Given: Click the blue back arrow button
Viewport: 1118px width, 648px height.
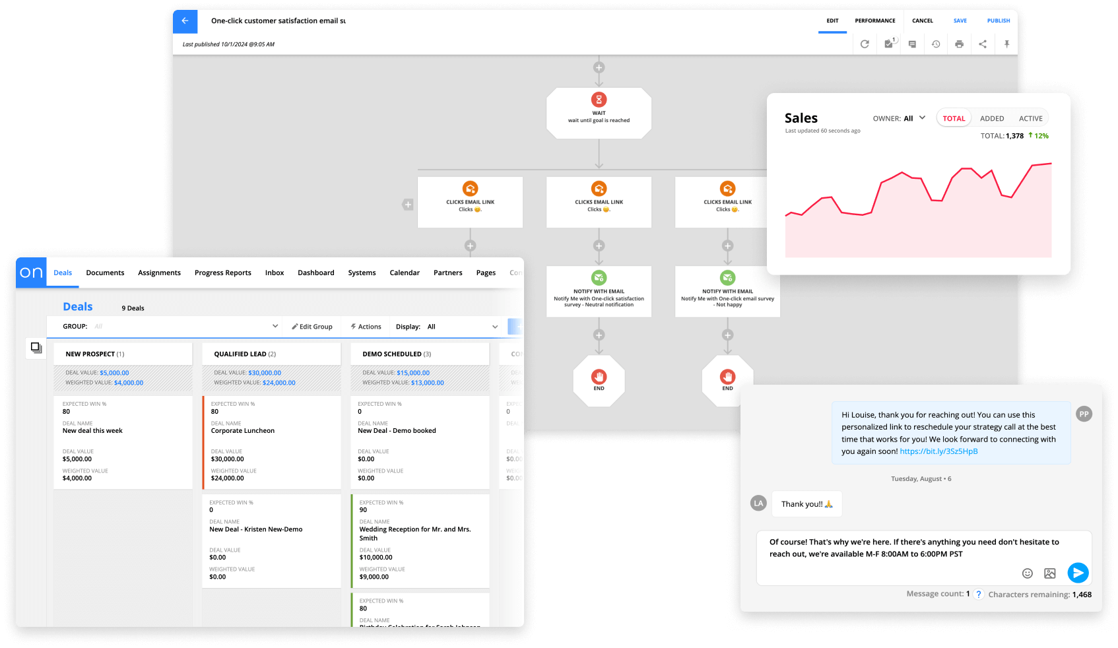Looking at the screenshot, I should pos(185,21).
